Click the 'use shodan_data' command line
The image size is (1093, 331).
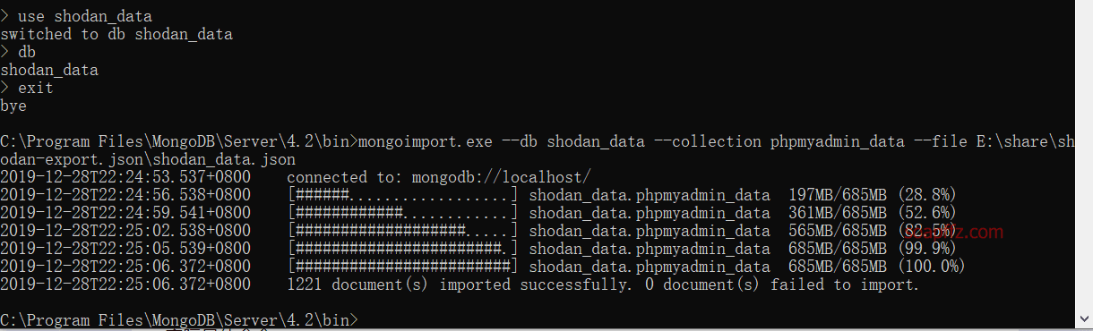point(76,16)
